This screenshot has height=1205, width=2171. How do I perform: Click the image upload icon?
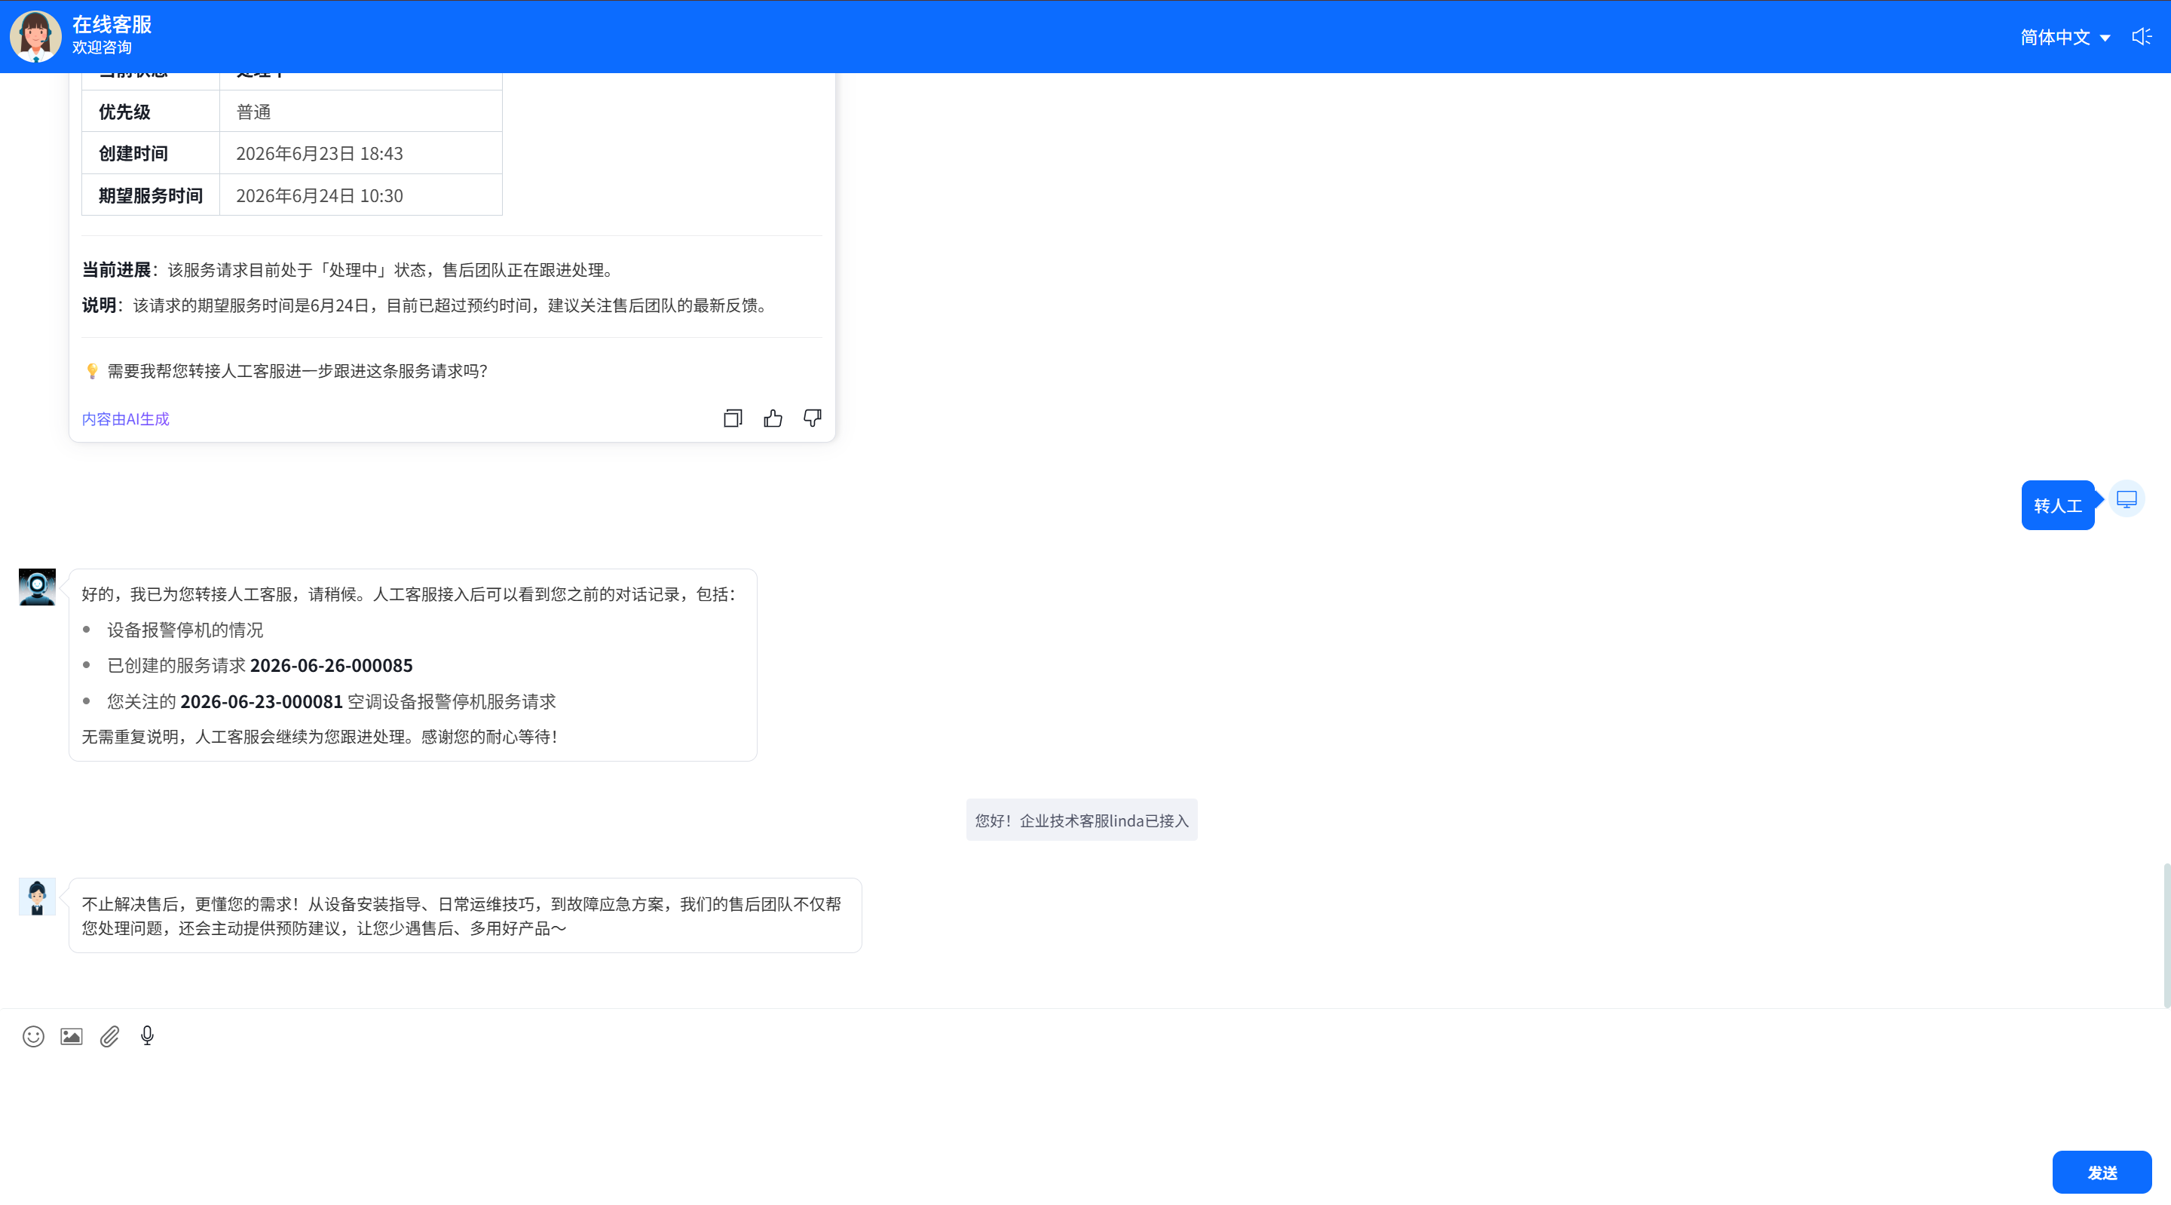click(72, 1036)
